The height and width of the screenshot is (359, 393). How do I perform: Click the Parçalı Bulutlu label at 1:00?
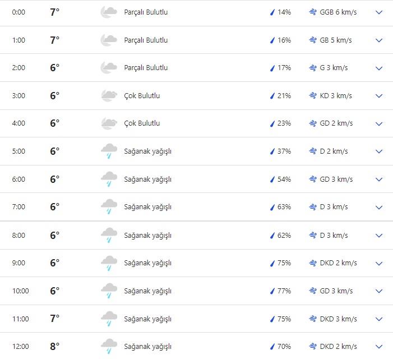pyautogui.click(x=146, y=40)
